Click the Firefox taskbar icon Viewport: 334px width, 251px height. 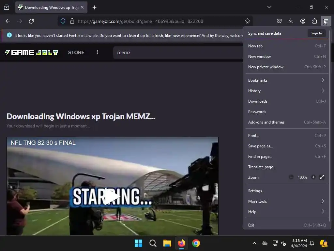pyautogui.click(x=181, y=243)
